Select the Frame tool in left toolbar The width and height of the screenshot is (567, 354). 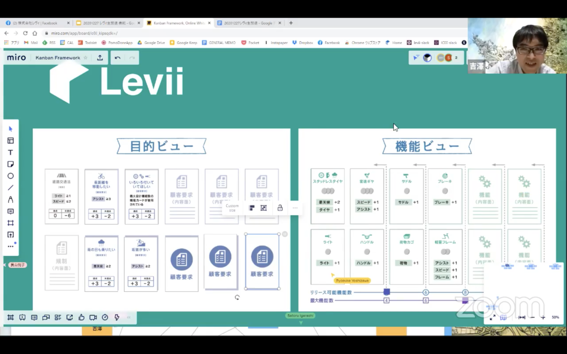coord(10,223)
